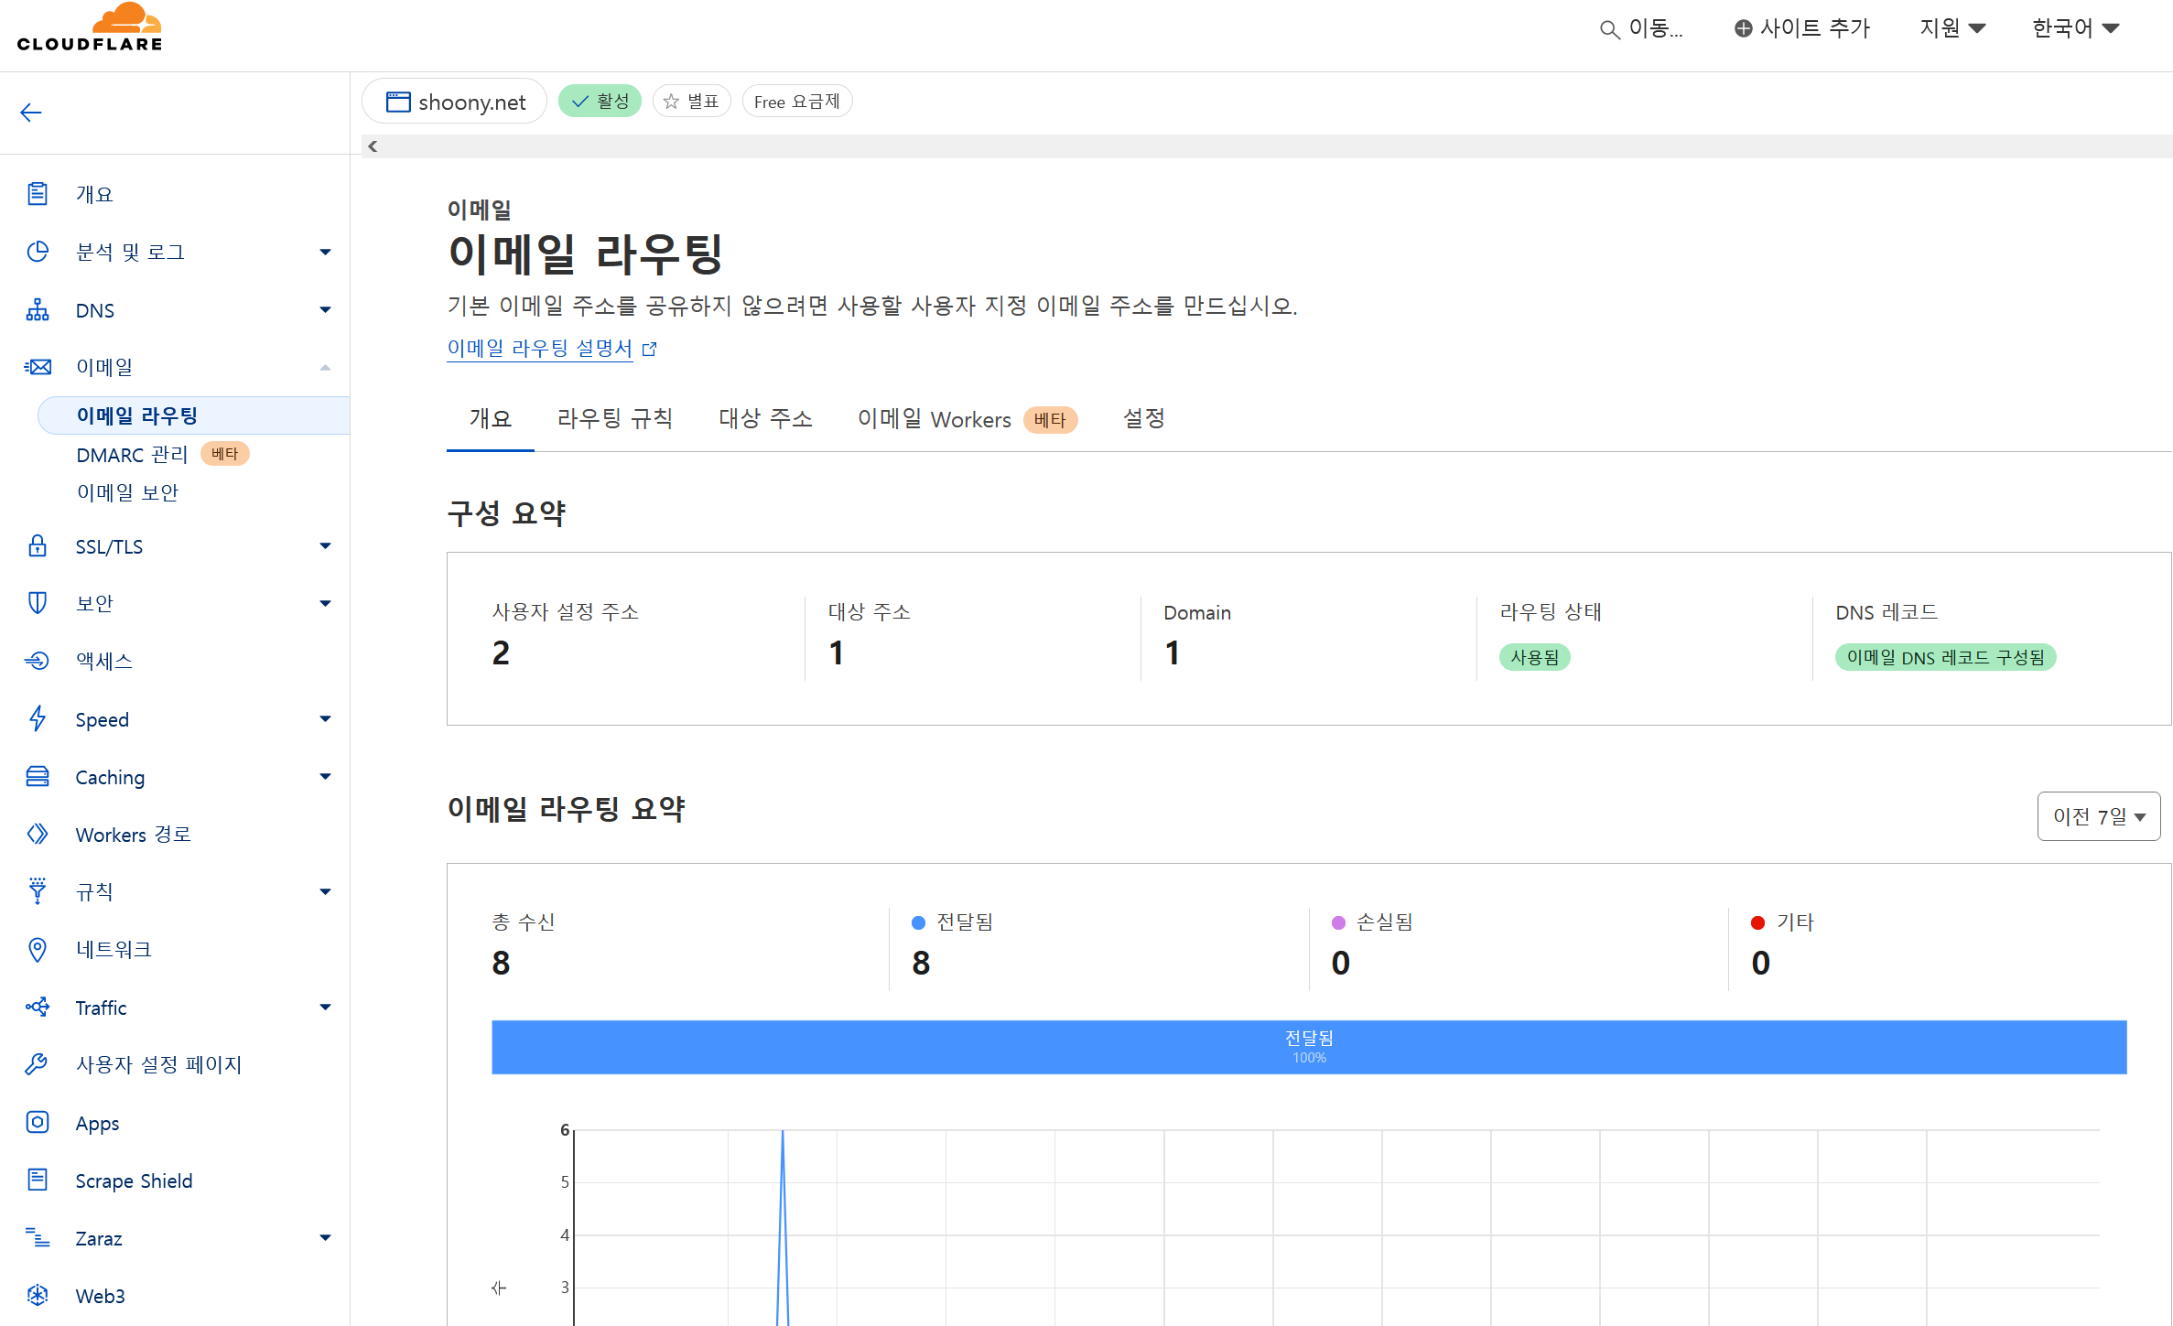Collapse the 이메일 sidebar section

325,367
